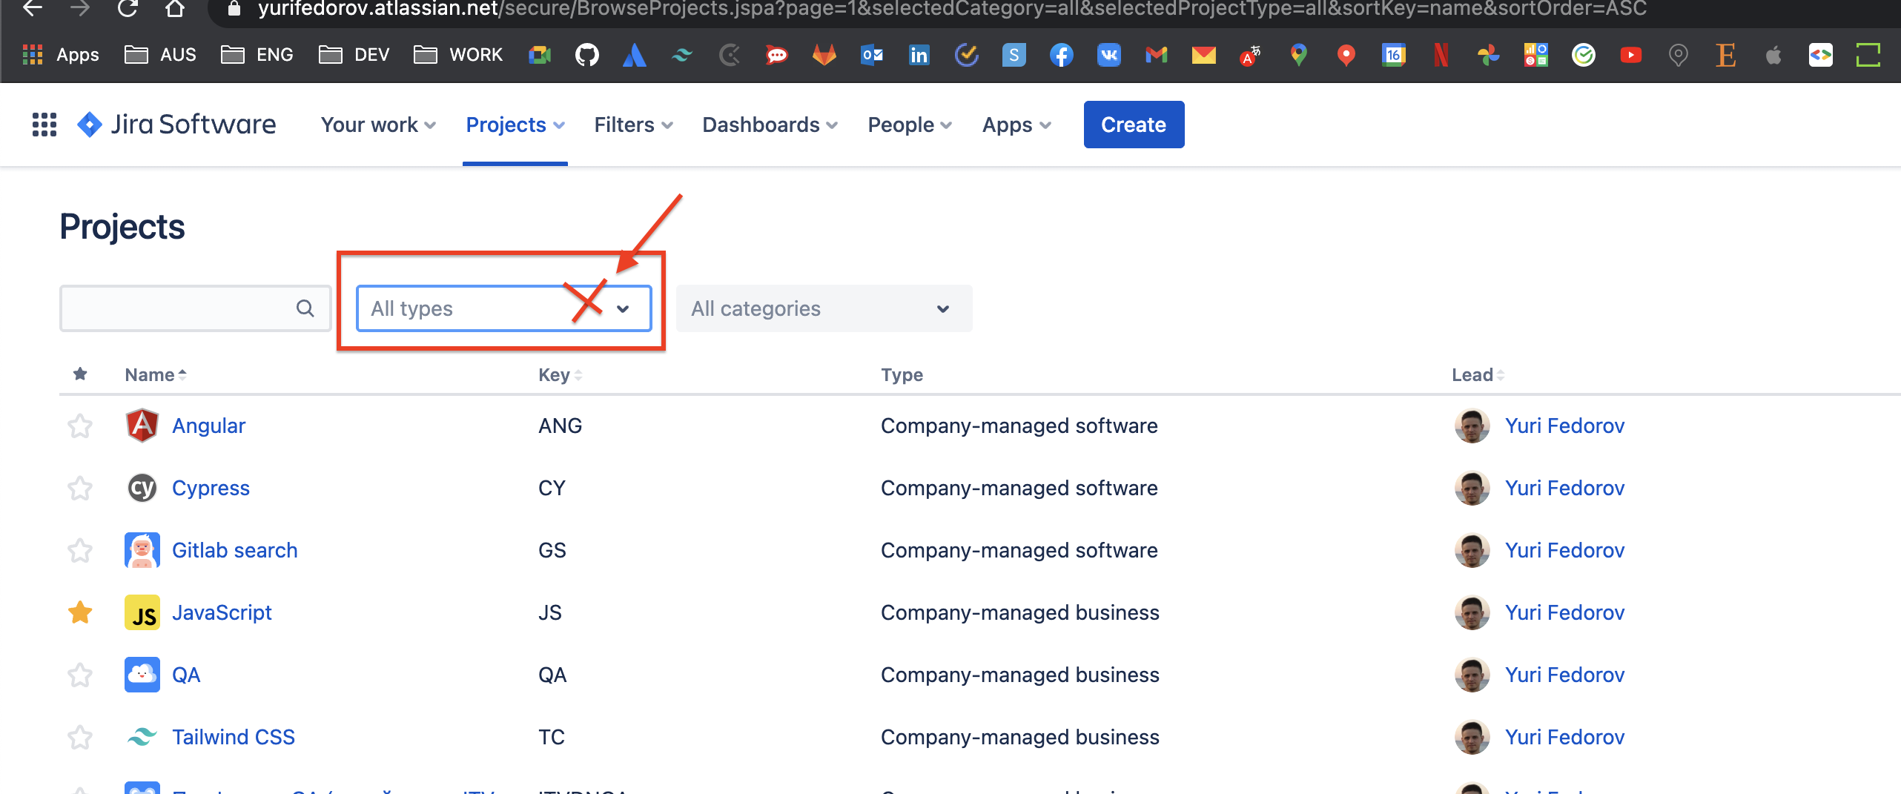Open the VK bookmark icon
This screenshot has height=794, width=1901.
1109,55
